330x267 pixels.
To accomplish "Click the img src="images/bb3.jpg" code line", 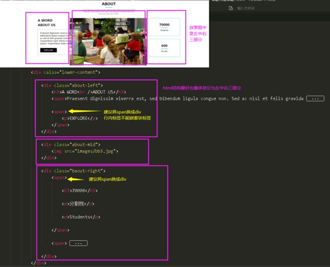I will (x=85, y=151).
